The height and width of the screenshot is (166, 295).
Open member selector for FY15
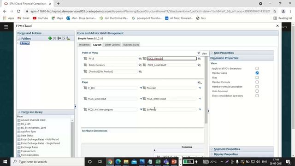pos(85,59)
